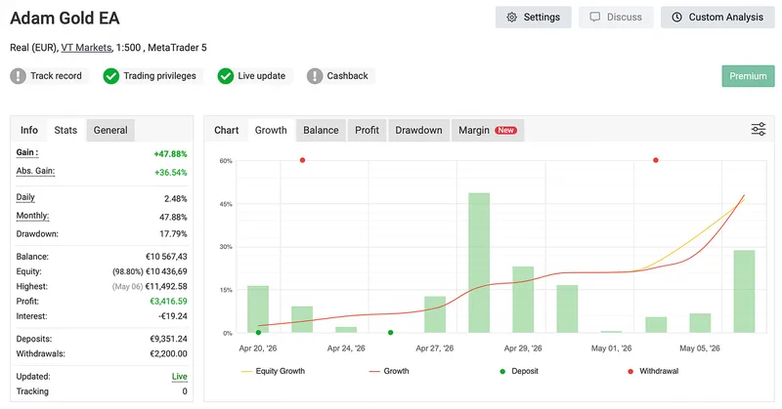This screenshot has width=782, height=409.
Task: Click the 17.79% drawdown value
Action: [x=173, y=233]
